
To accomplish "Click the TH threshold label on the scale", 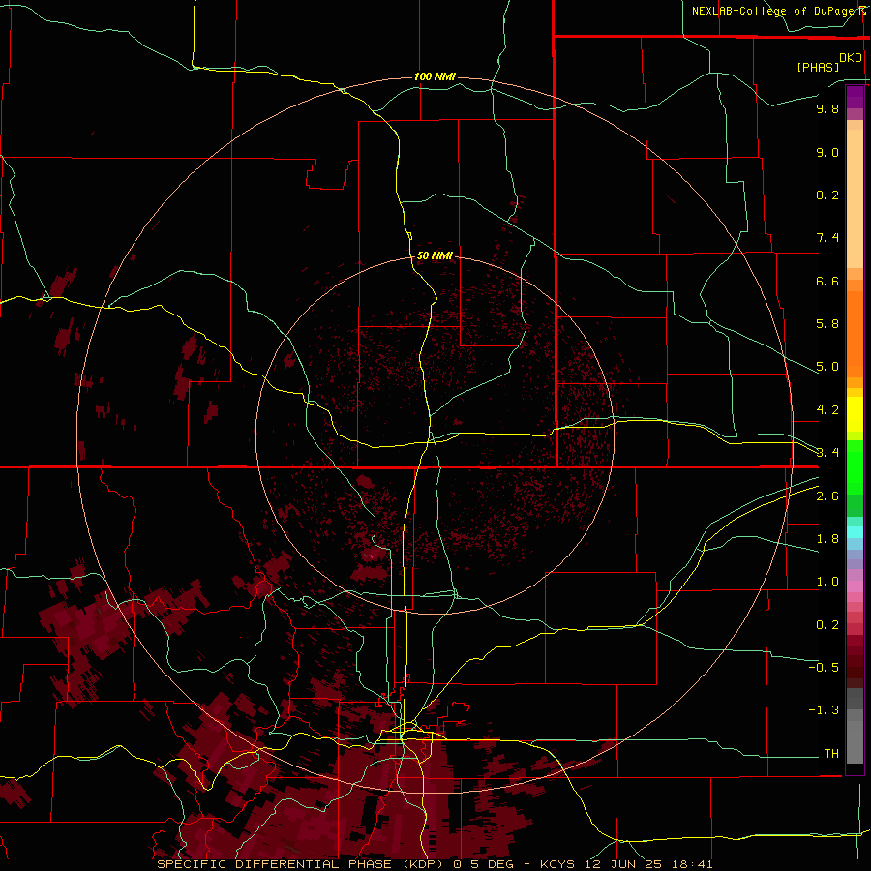I will [831, 754].
